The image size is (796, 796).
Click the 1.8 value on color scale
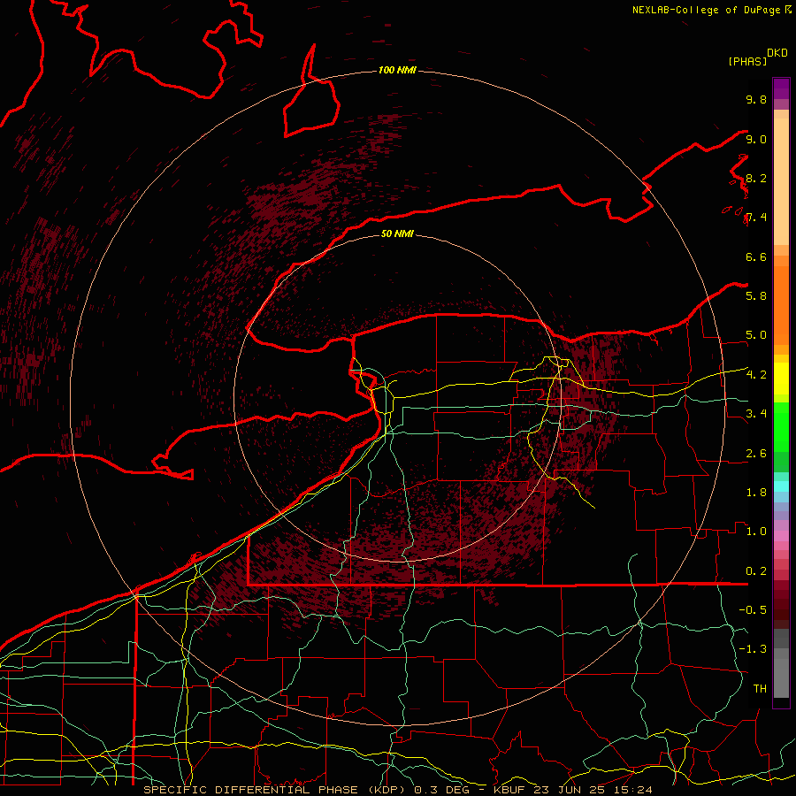pos(756,492)
